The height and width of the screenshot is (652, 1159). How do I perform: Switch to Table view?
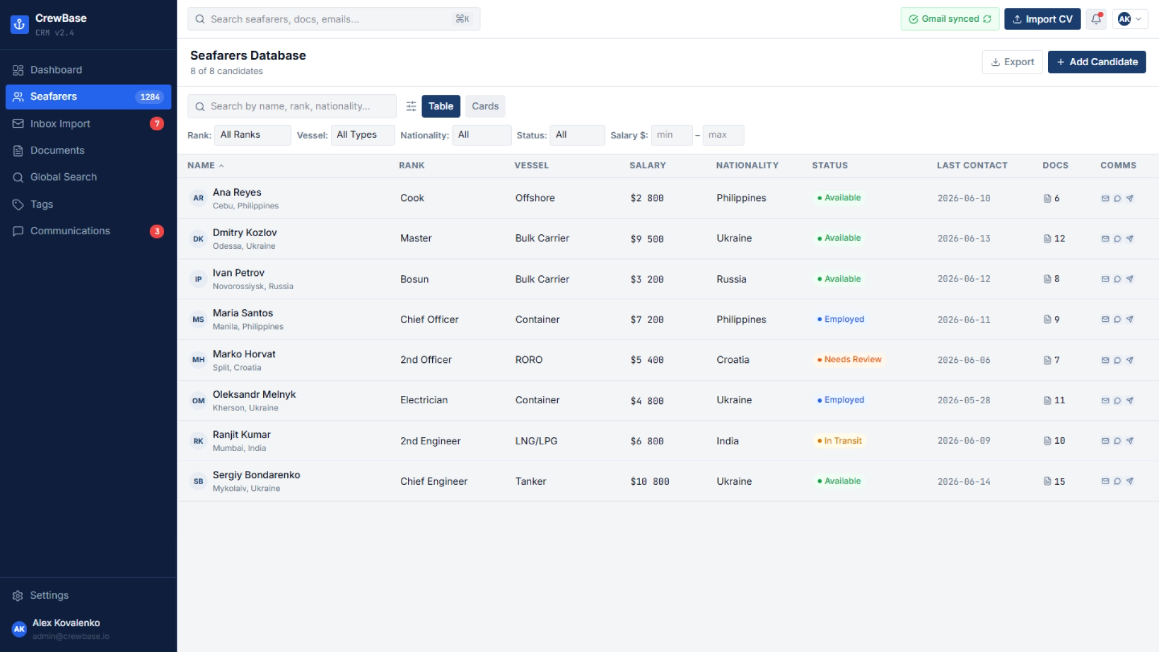click(x=441, y=106)
